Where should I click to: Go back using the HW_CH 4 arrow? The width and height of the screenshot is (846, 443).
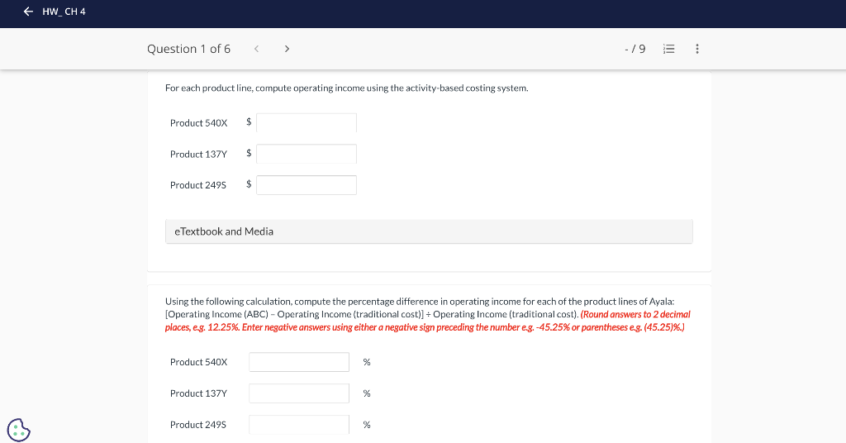28,12
